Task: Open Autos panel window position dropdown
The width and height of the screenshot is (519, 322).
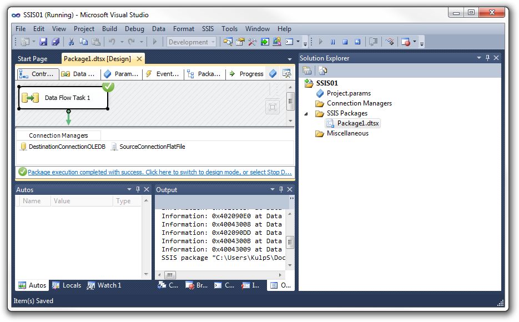Action: [129, 189]
